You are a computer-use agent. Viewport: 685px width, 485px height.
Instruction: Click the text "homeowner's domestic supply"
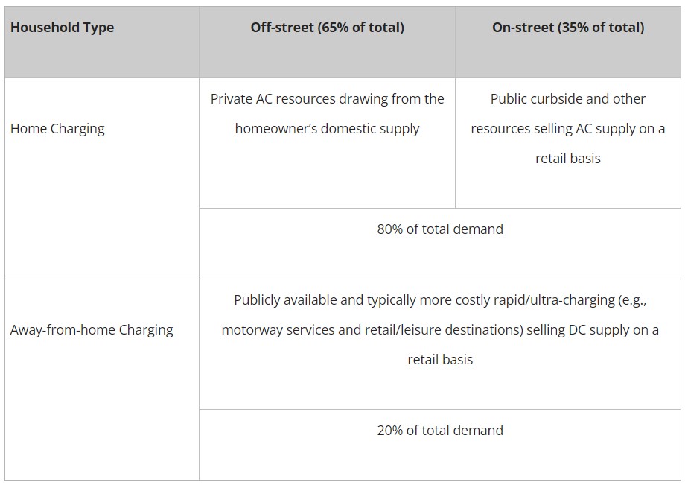point(327,129)
